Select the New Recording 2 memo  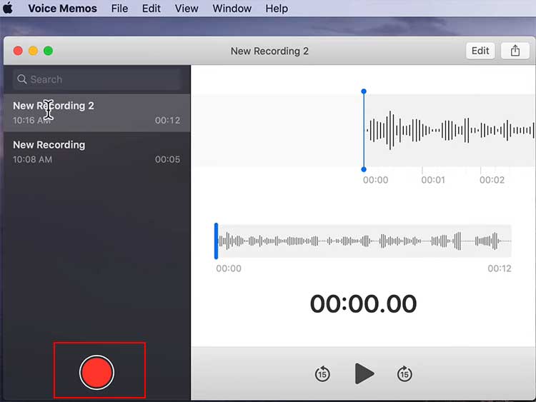[x=96, y=113]
